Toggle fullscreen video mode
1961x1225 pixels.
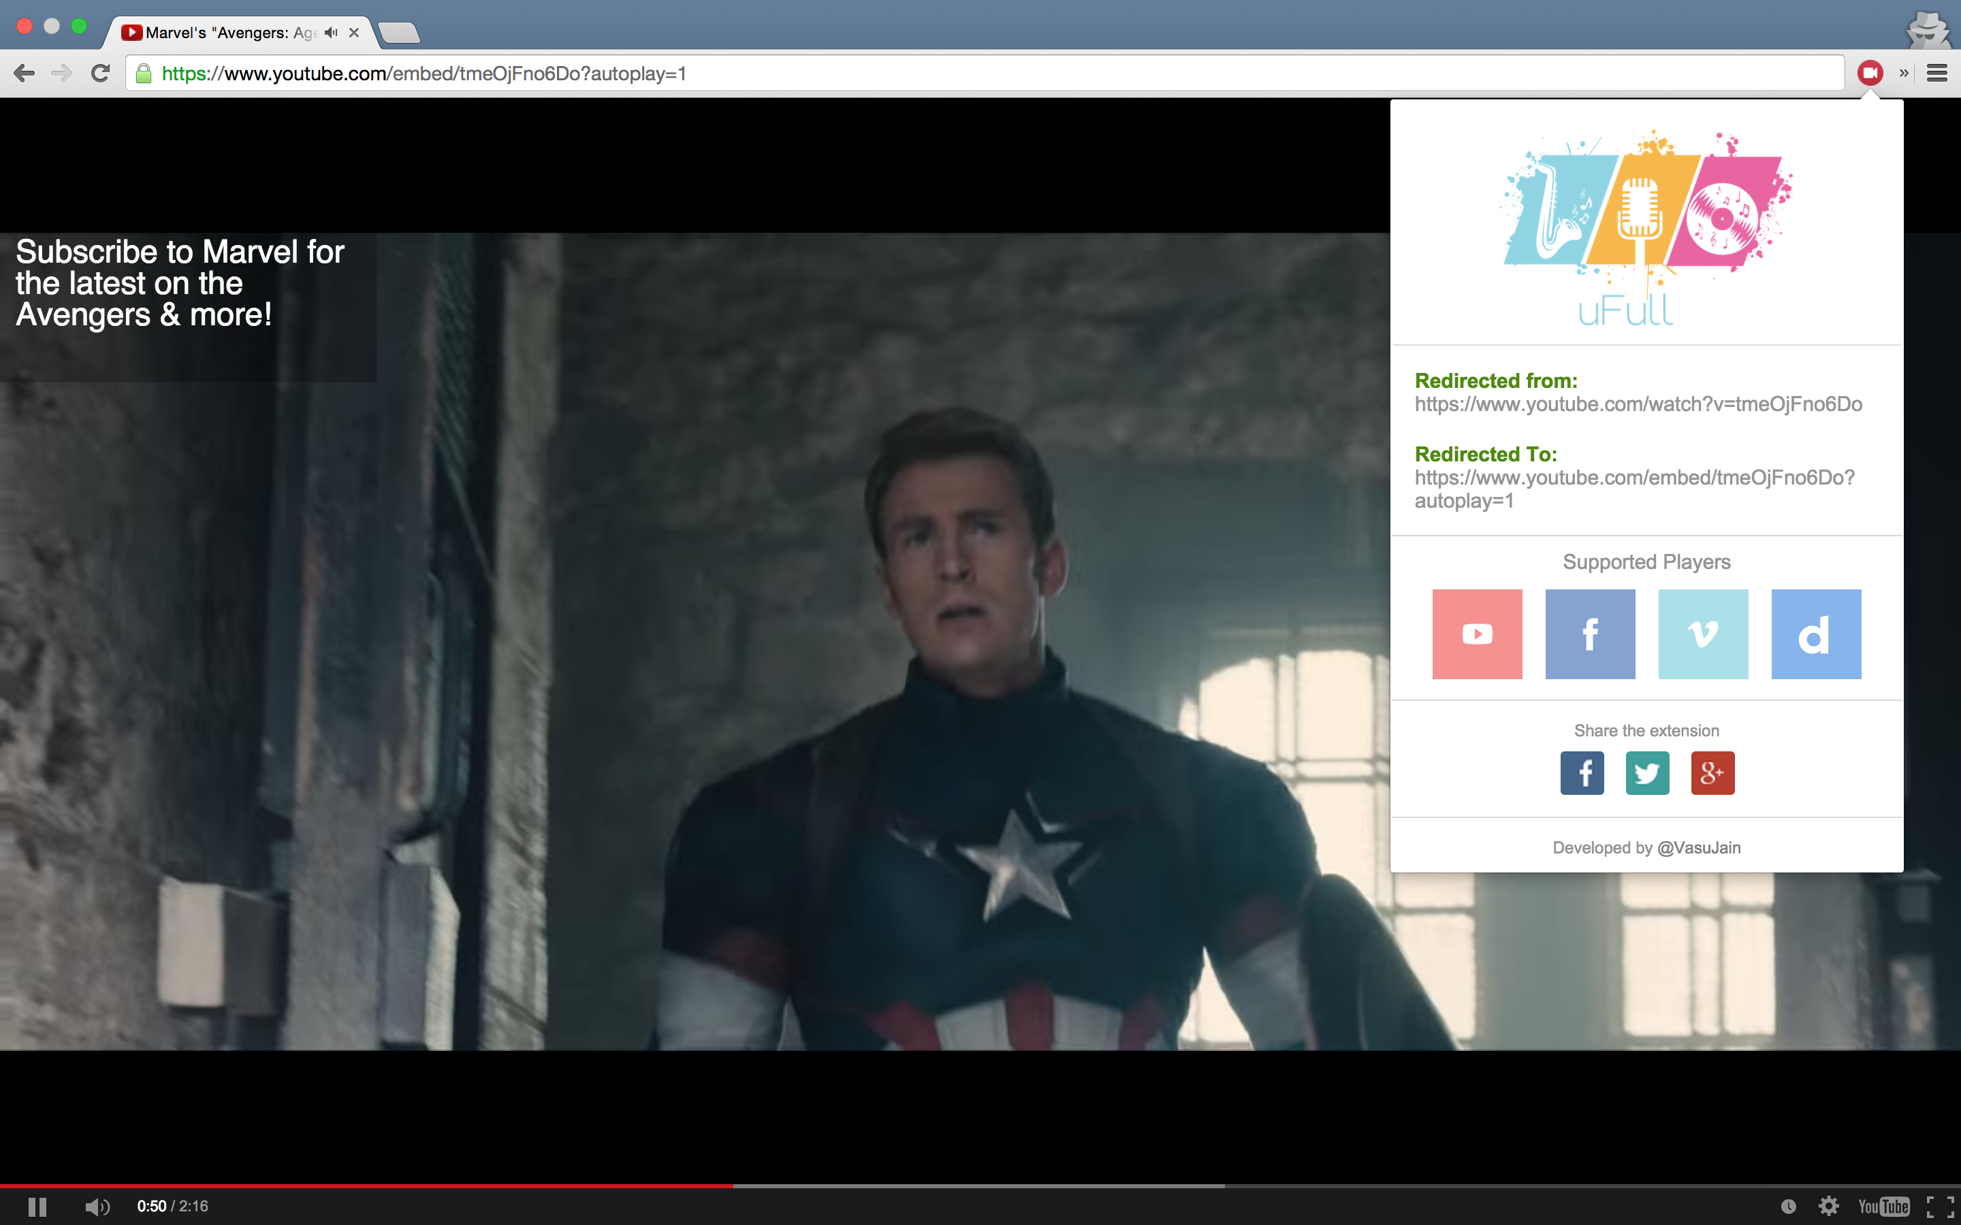pos(1940,1207)
